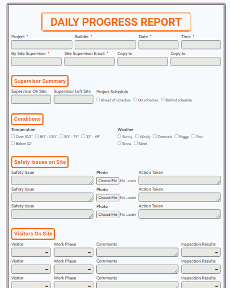Click into the Site Supervisor Email field
This screenshot has height=288, width=230.
(89, 61)
